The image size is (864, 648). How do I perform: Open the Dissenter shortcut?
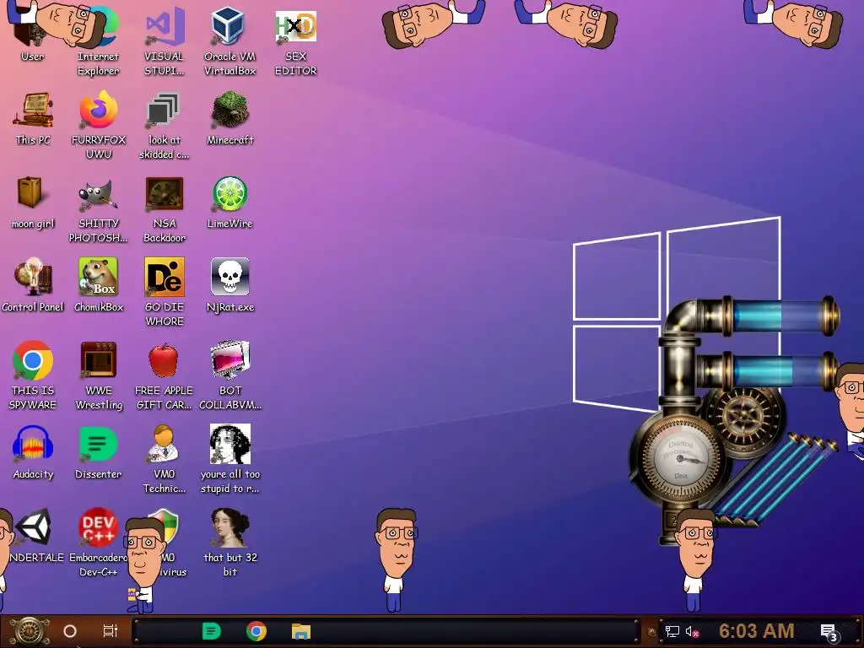pos(99,453)
